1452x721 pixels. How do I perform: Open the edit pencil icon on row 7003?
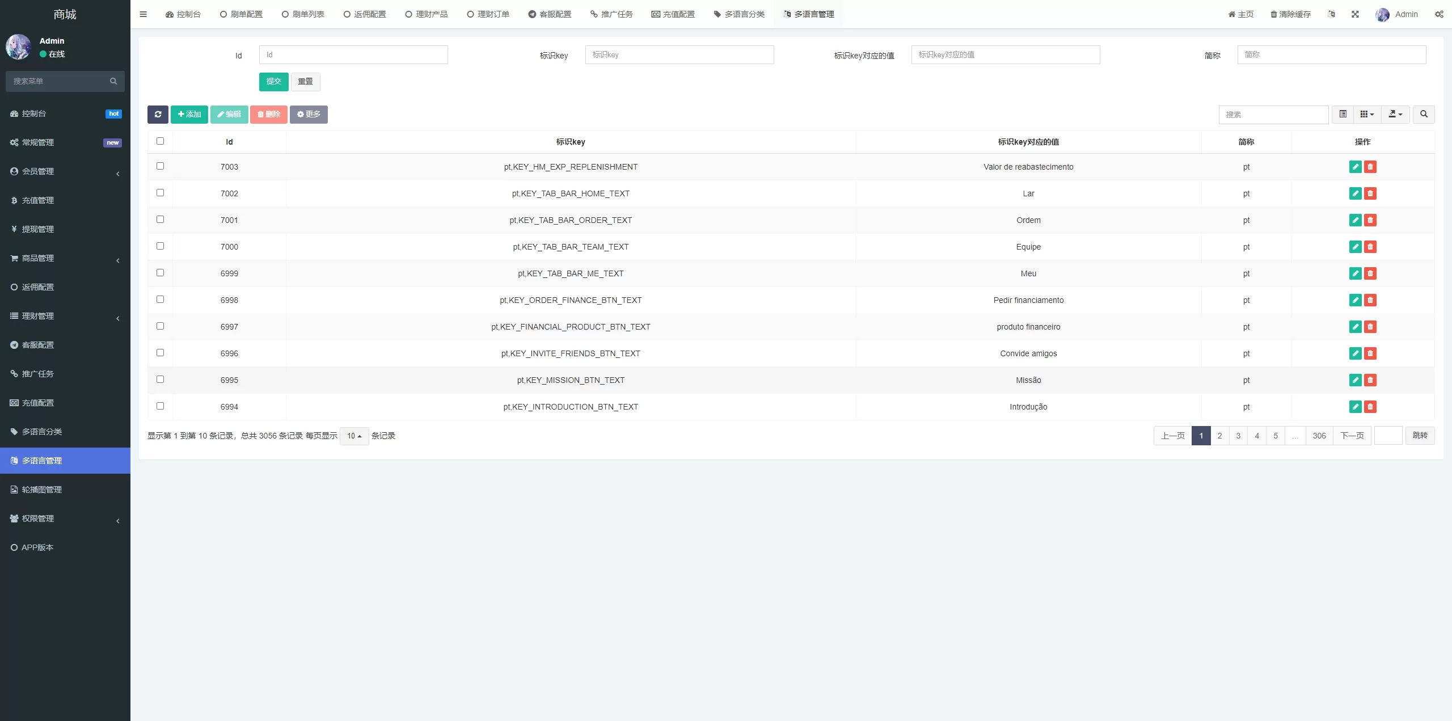[1354, 167]
